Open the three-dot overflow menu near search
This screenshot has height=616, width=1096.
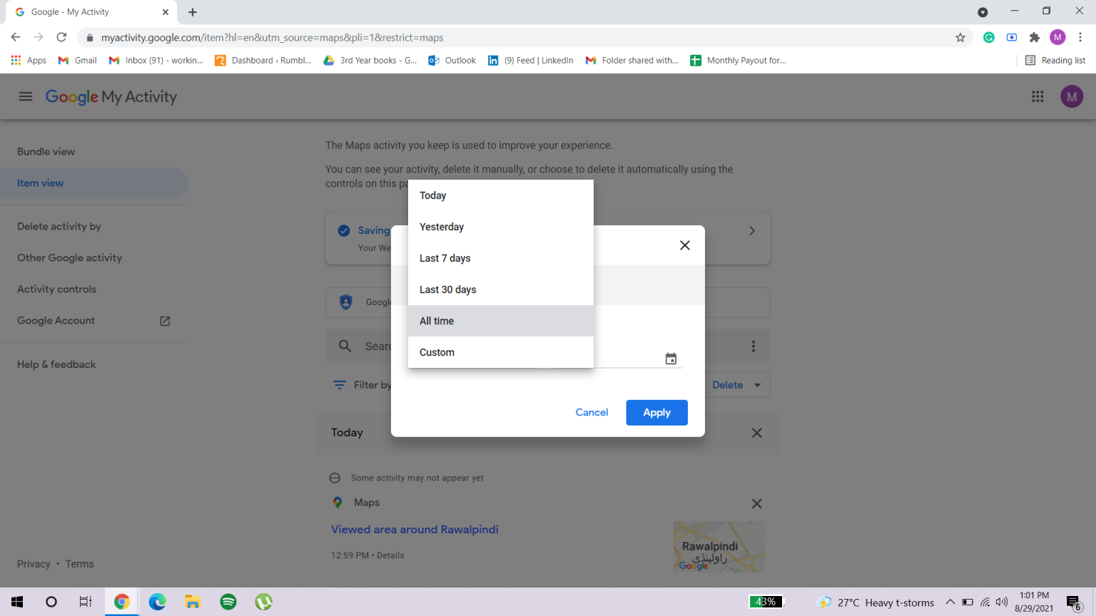coord(753,345)
